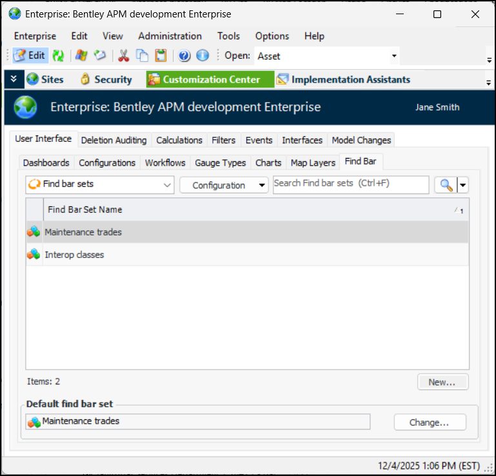This screenshot has height=476, width=496.
Task: Open the Administration menu
Action: (x=170, y=36)
